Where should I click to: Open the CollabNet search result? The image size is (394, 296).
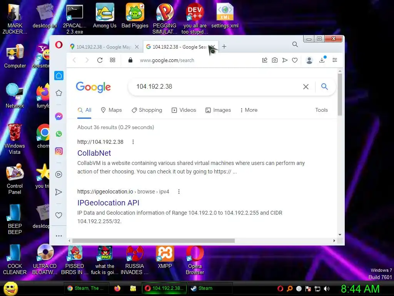point(94,153)
